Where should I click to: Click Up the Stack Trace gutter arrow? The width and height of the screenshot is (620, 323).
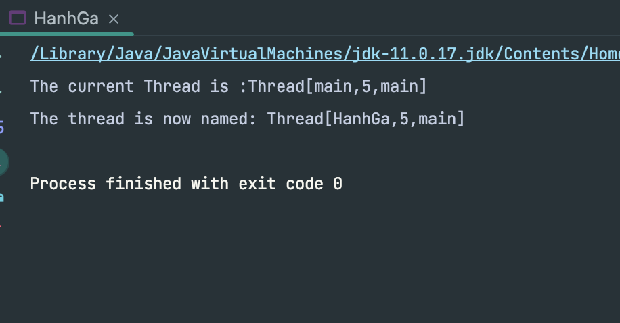click(x=2, y=55)
